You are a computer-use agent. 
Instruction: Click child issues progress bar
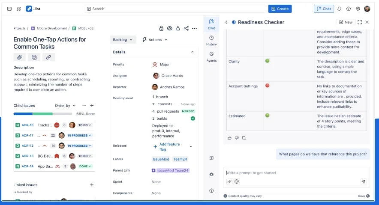click(x=43, y=114)
